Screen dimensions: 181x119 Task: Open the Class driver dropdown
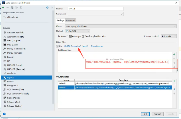[121, 26]
